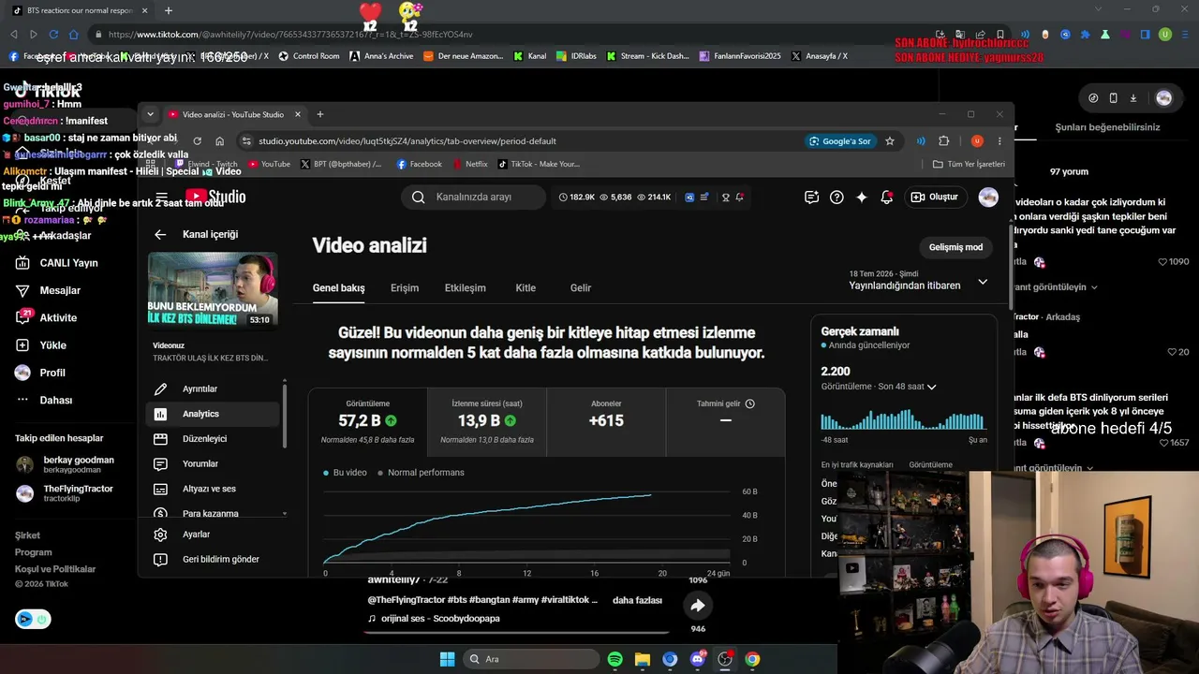Open followed account berkay goodman

66,464
